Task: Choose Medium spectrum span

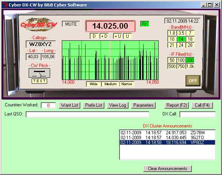Action: [x=110, y=84]
